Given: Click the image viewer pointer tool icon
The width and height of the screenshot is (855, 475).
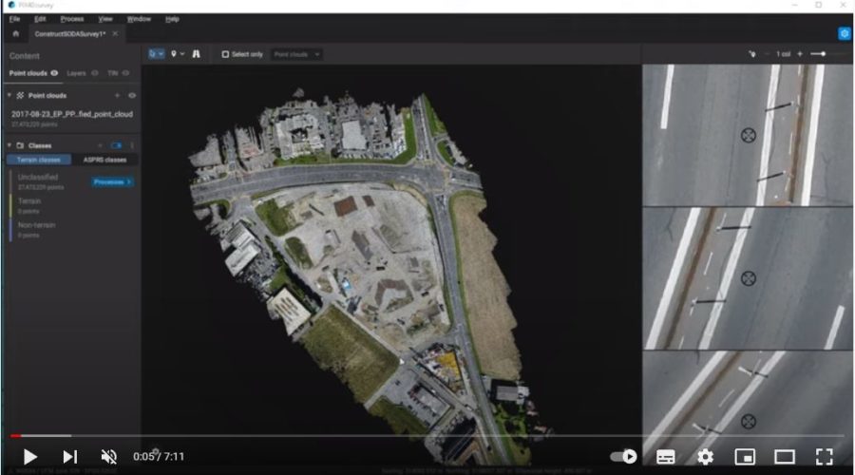Looking at the screenshot, I should pos(751,54).
